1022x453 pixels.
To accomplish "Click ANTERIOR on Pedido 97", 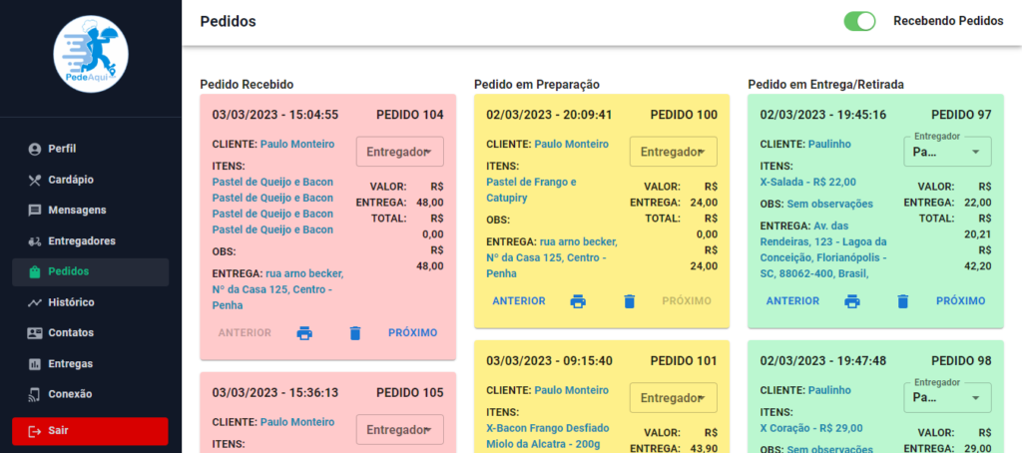I will tap(792, 301).
